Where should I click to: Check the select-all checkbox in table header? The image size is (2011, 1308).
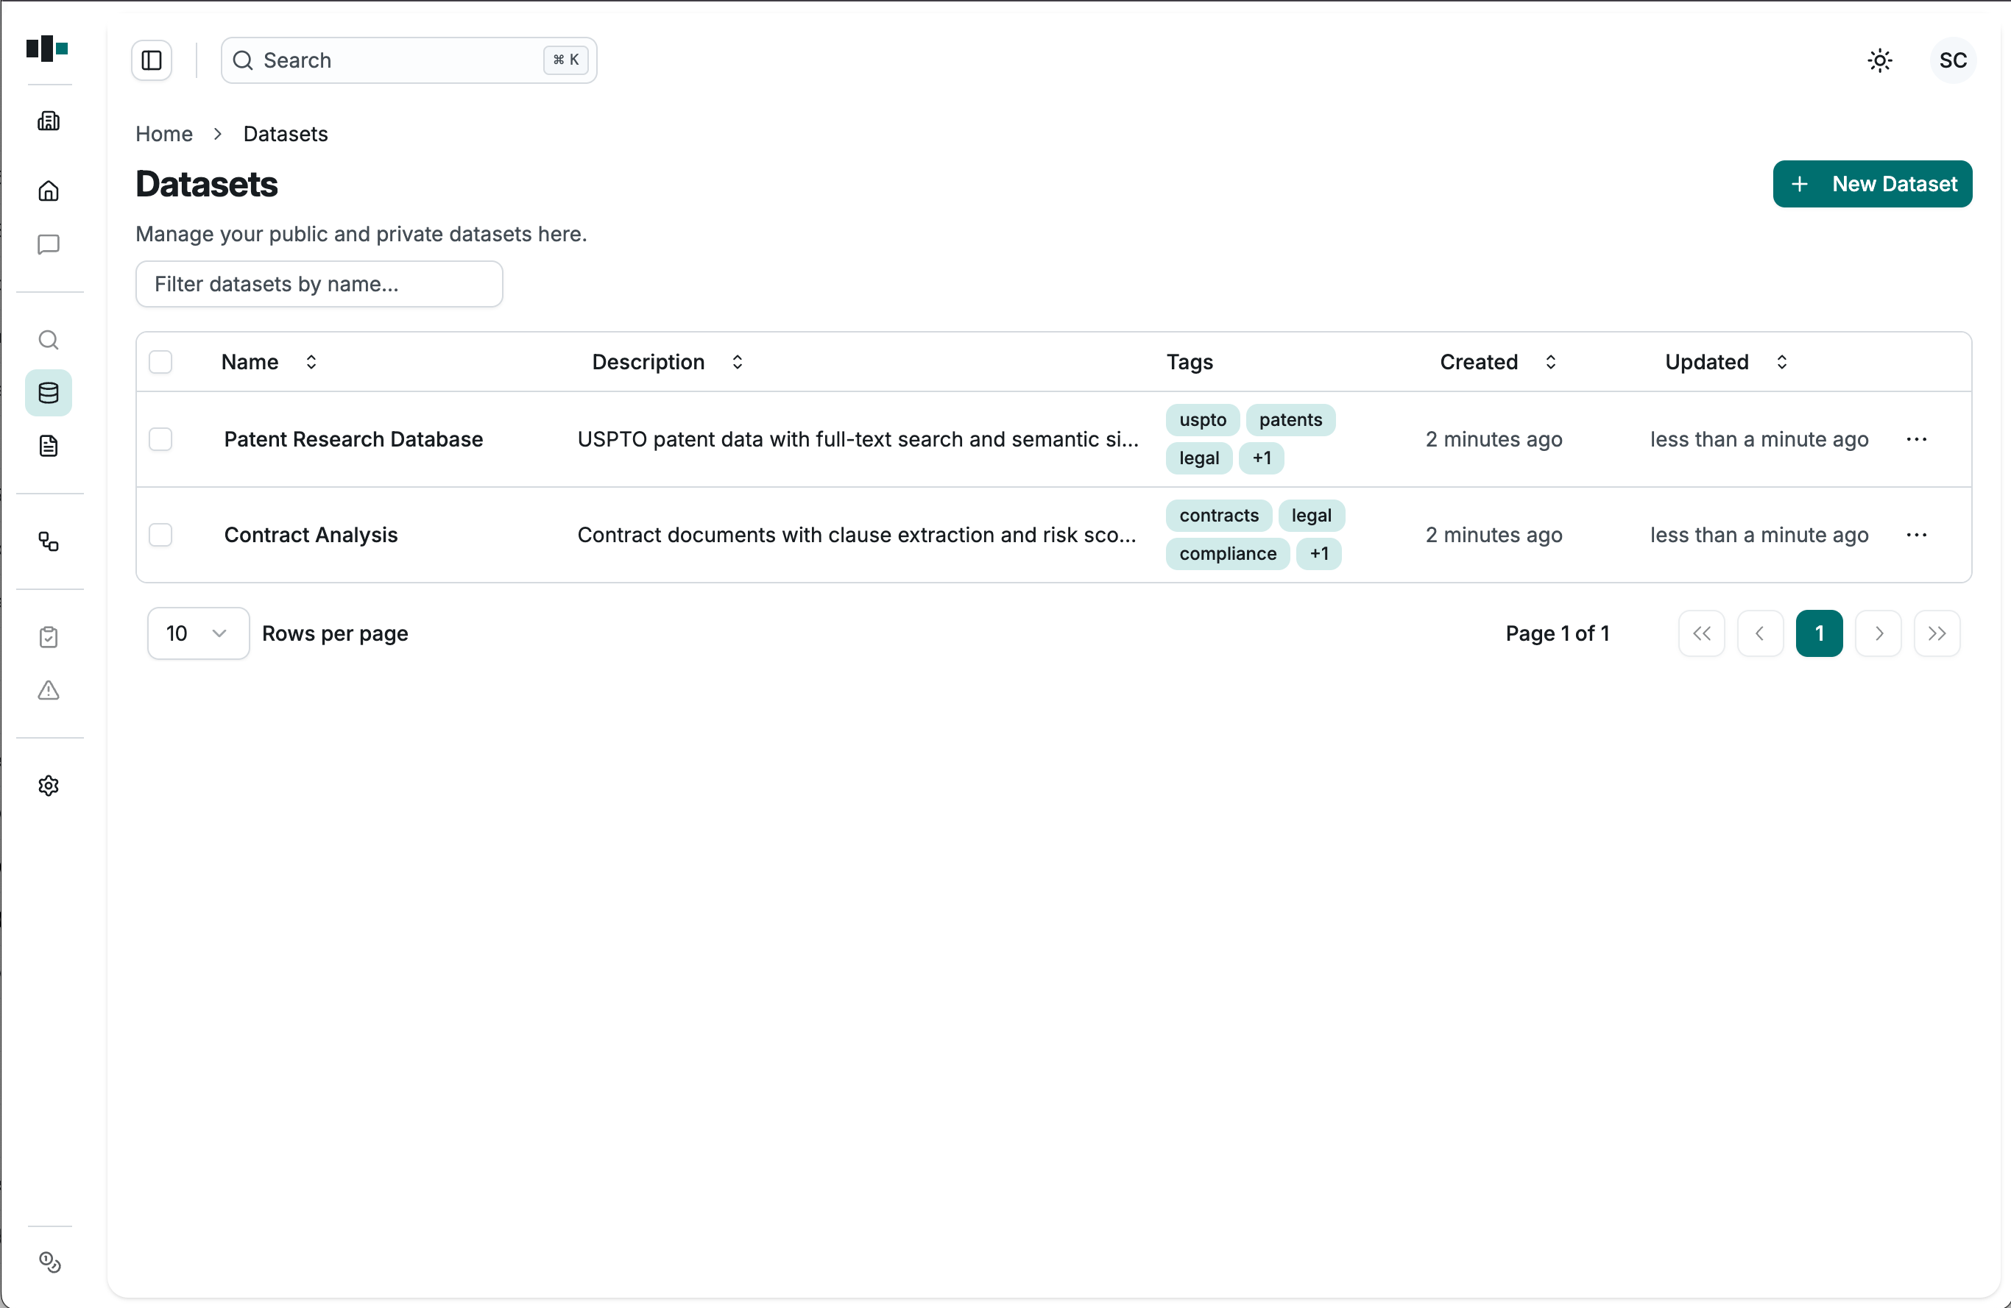[161, 361]
